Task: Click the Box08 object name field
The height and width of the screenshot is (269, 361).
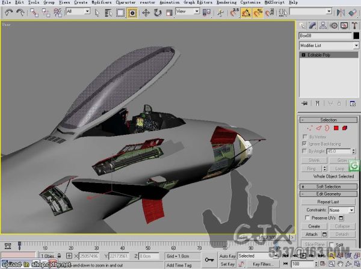Action: (x=325, y=36)
